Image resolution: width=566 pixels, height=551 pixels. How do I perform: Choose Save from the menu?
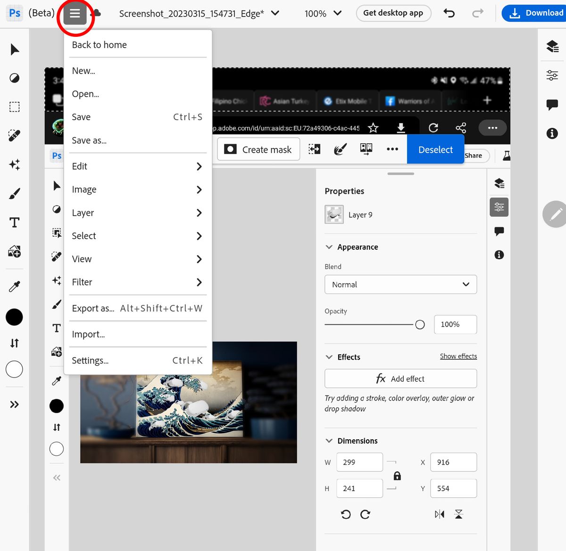tap(138, 117)
